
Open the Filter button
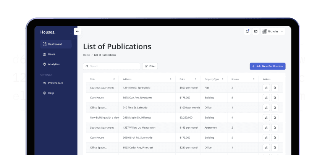(x=150, y=66)
